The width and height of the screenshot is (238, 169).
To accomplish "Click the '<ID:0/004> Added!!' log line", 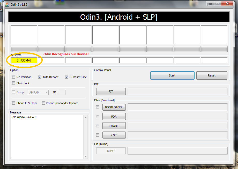I will click(x=24, y=117).
